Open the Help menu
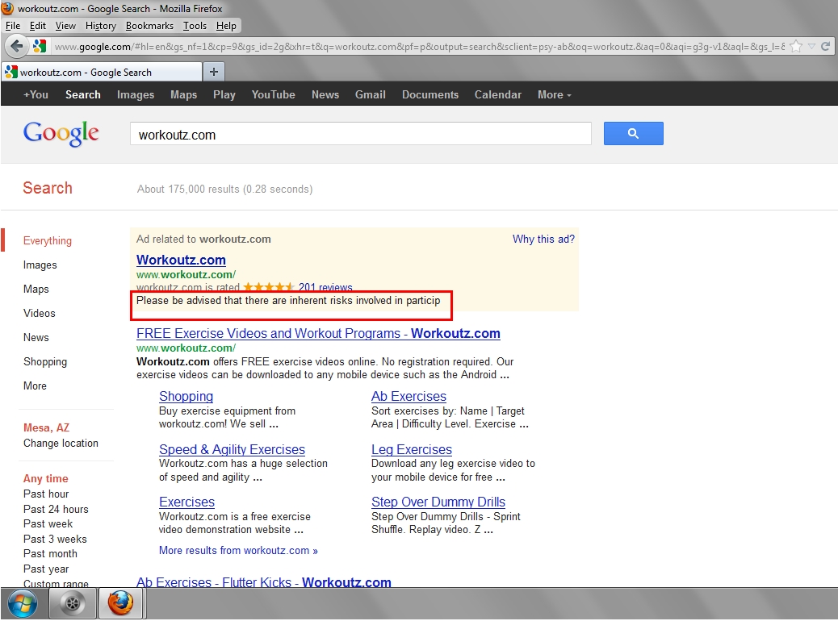The width and height of the screenshot is (838, 621). click(x=226, y=26)
